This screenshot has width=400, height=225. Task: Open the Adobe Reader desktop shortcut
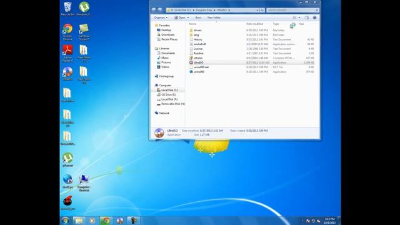pos(67,53)
